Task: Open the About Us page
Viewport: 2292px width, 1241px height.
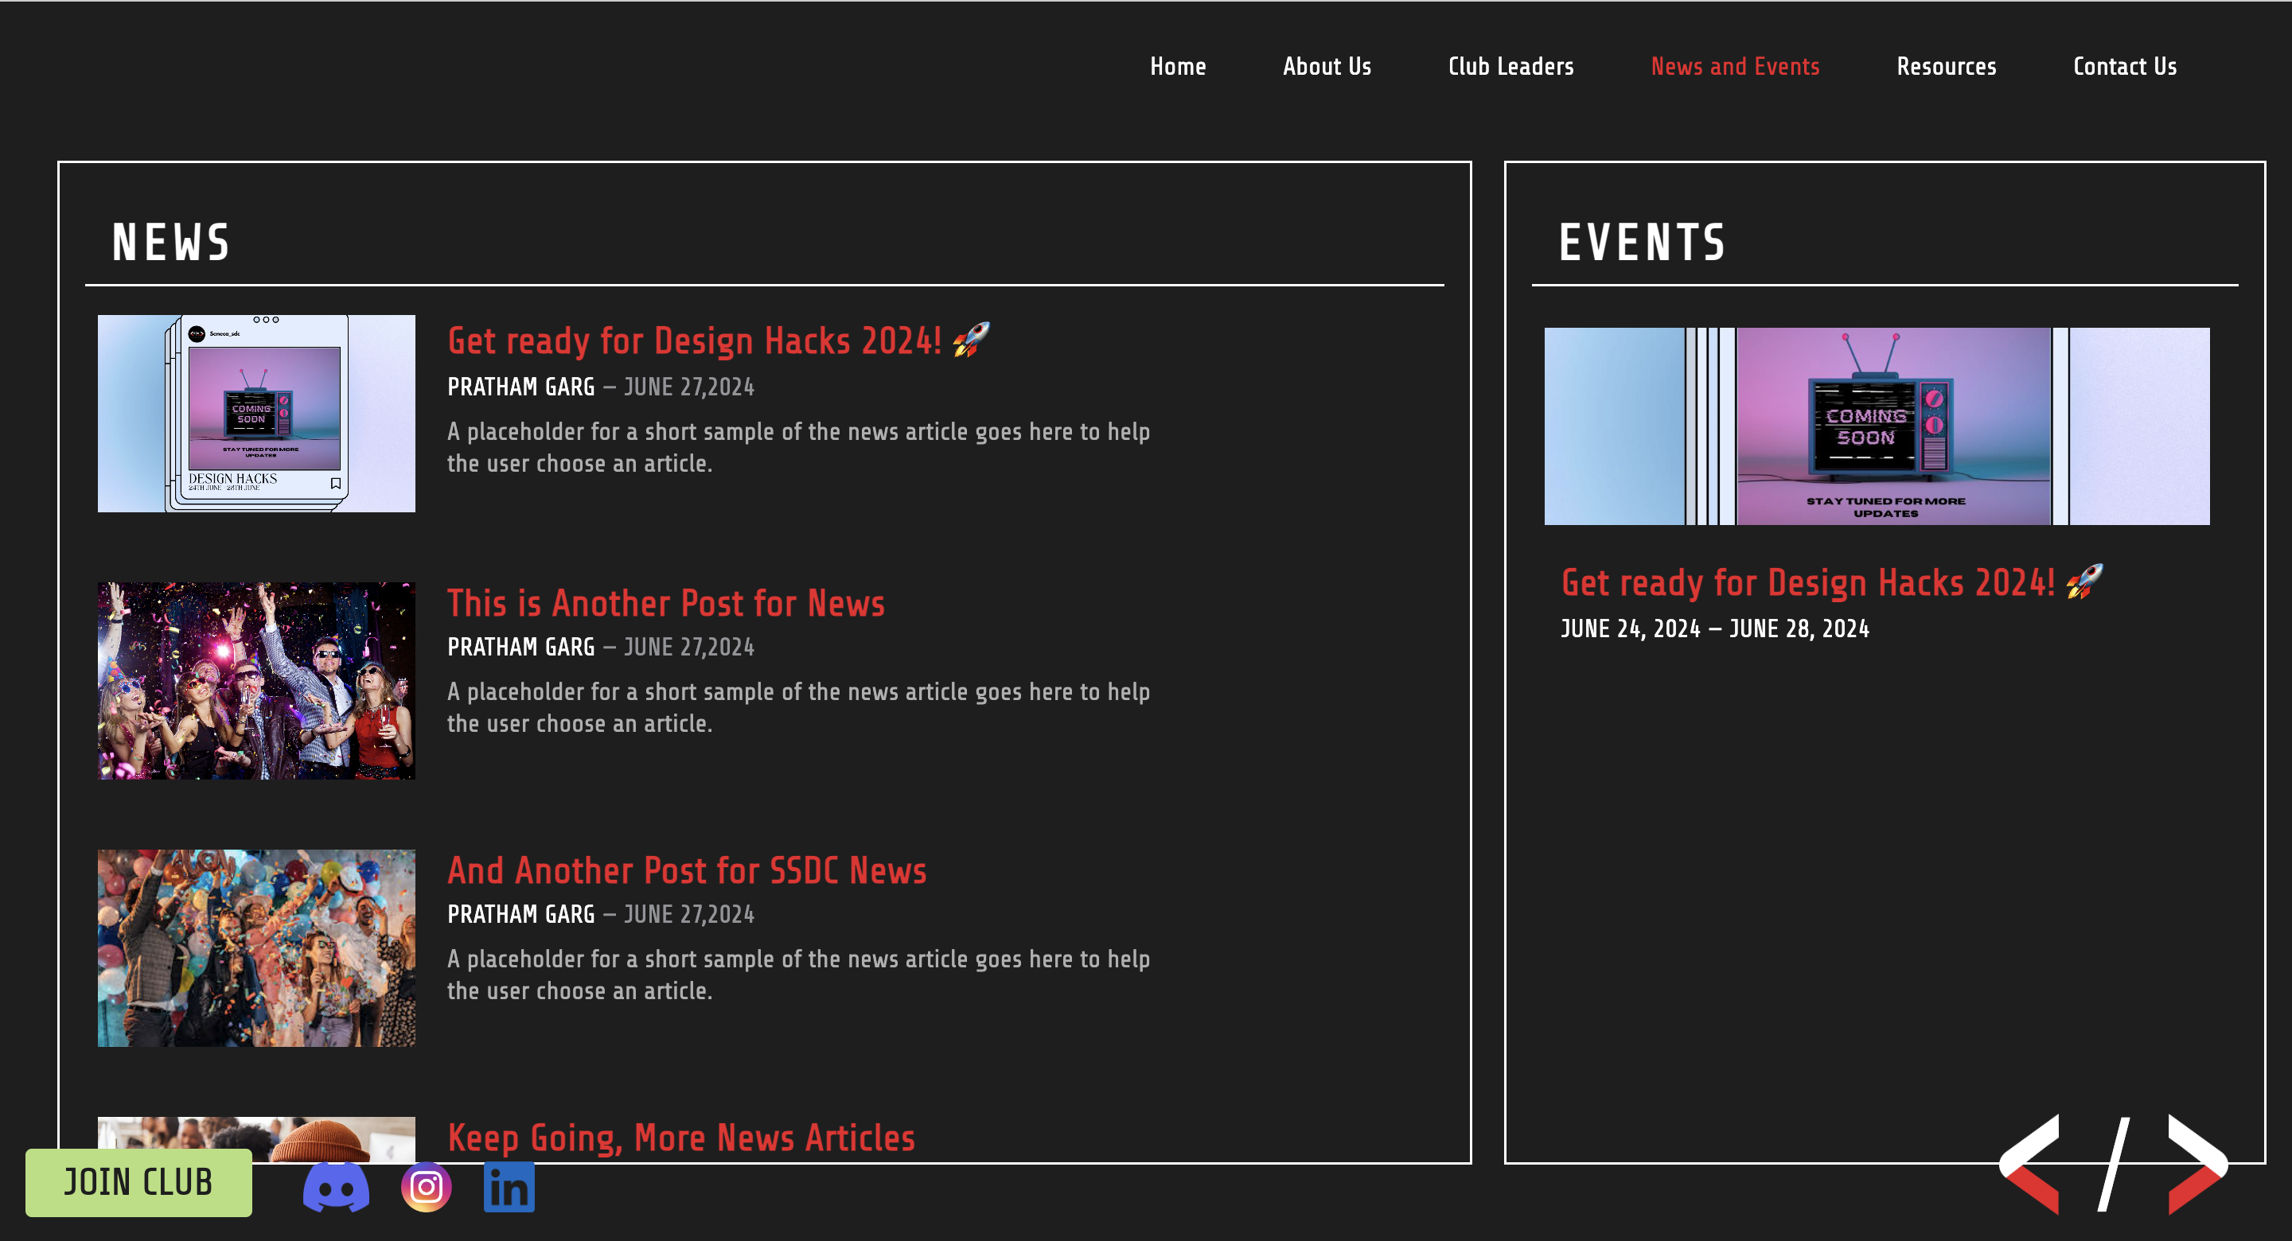Action: click(x=1326, y=67)
